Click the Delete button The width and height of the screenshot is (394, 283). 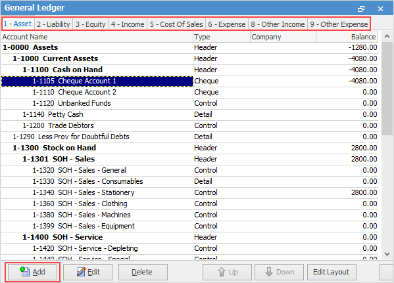pyautogui.click(x=143, y=272)
